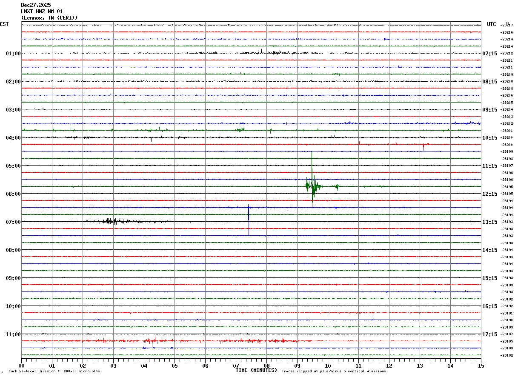Click the Lennox, TN (CERI) location text

(49, 18)
